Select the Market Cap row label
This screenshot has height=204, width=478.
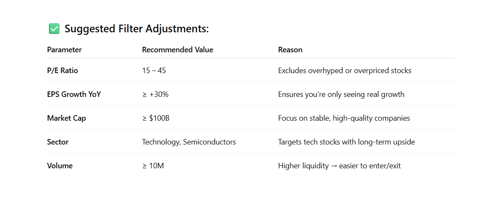coord(66,118)
